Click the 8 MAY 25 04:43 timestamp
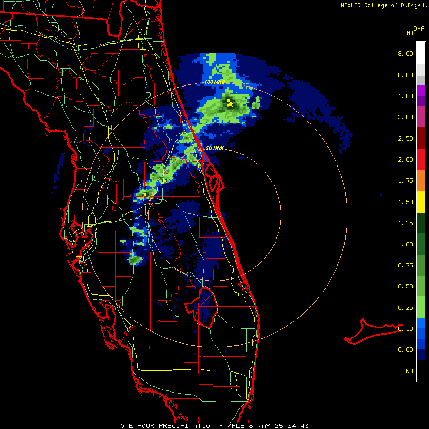Screen dimensions: 429x429 tap(279, 426)
